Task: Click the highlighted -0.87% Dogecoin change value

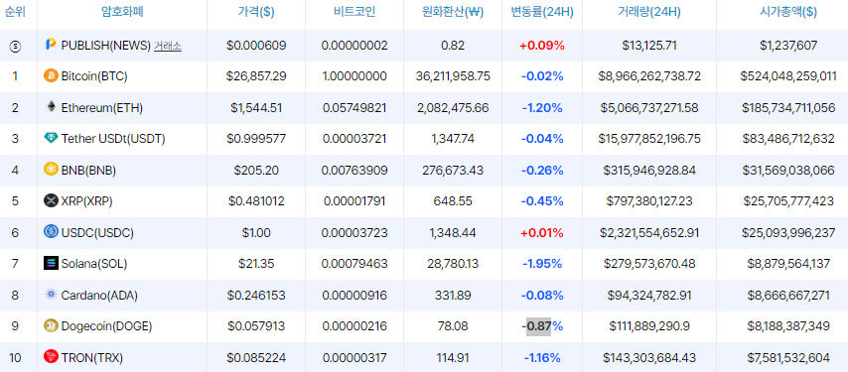Action: pyautogui.click(x=542, y=326)
